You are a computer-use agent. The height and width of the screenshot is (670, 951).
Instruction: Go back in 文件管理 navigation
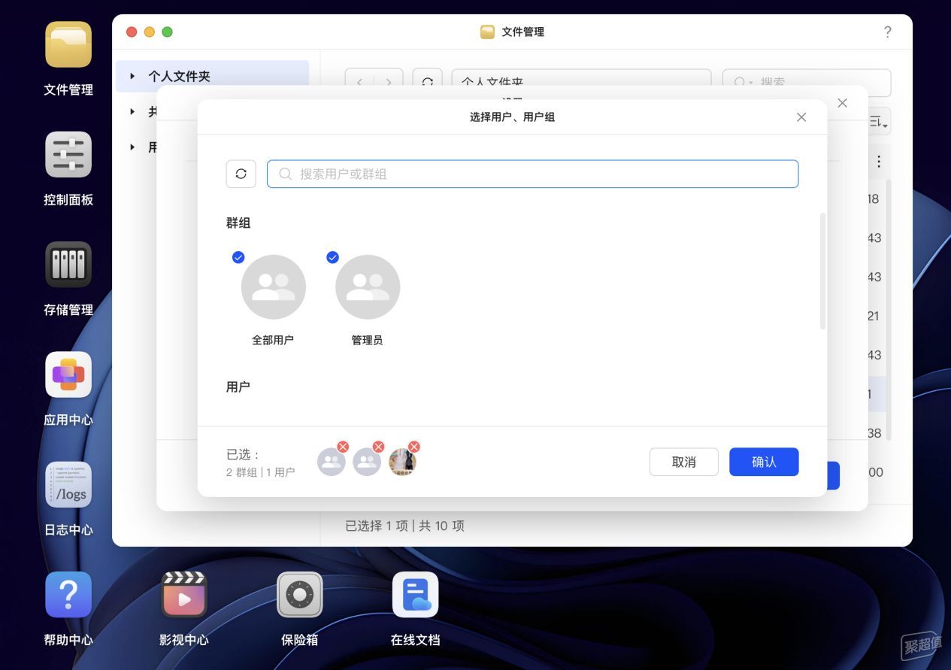(x=359, y=82)
